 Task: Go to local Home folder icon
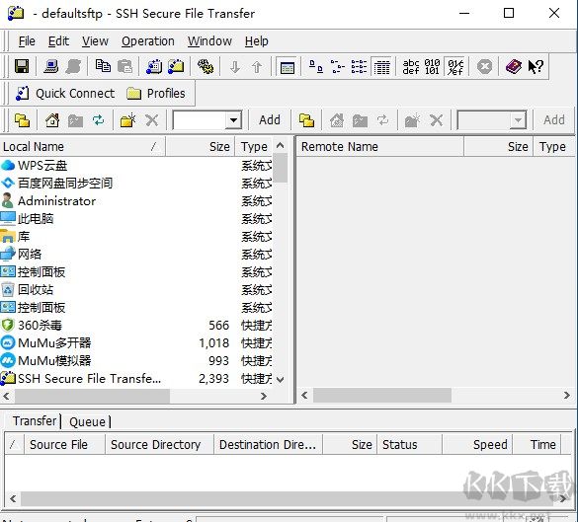tap(52, 120)
